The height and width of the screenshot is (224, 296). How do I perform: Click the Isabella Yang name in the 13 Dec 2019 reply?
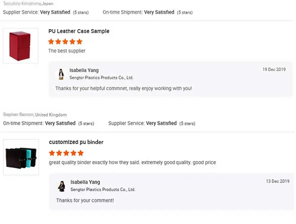pyautogui.click(x=85, y=182)
